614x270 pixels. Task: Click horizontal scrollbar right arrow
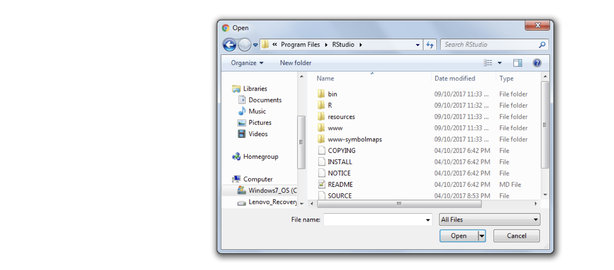tap(536, 203)
